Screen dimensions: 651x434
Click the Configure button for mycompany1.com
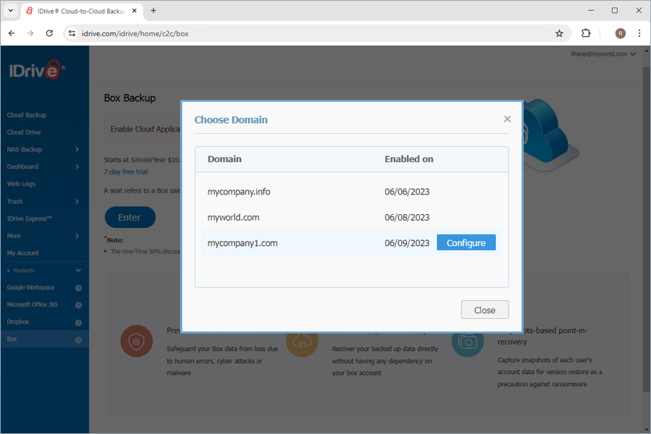coord(466,242)
